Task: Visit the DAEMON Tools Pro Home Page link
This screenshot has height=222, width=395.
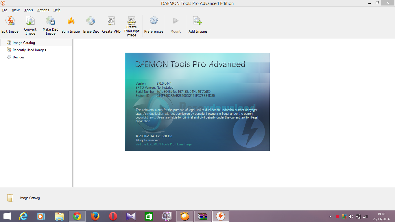Action: tap(163, 144)
